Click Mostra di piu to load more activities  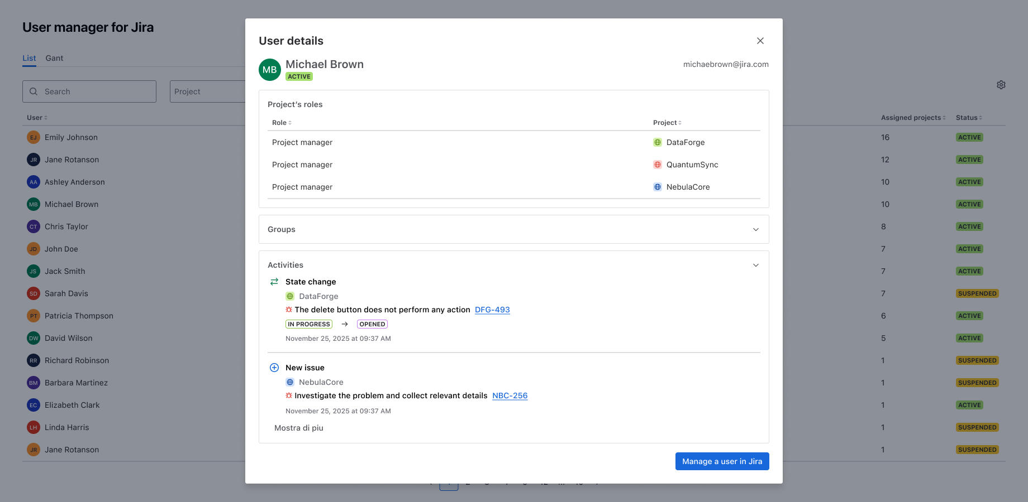(299, 428)
